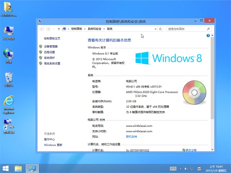Go to 控制面板主页

[x=52, y=38]
